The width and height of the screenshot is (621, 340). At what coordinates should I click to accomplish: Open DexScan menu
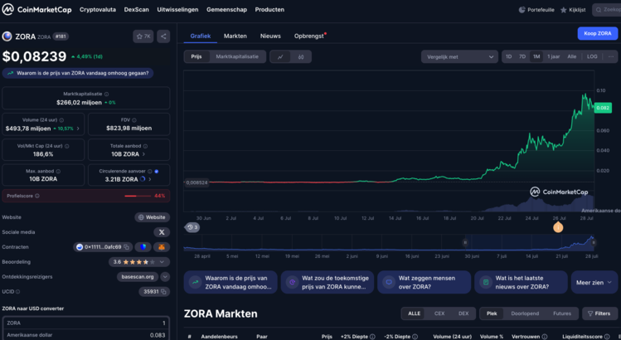tap(136, 9)
